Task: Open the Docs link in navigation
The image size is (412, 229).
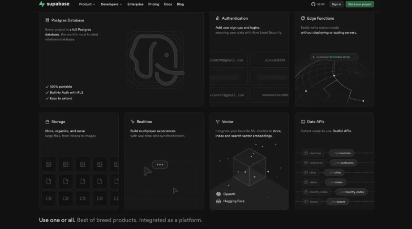Action: (x=168, y=4)
